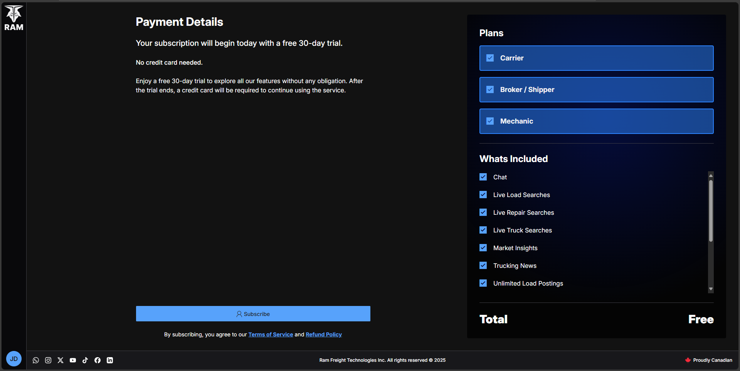
Task: Toggle the Chat feature checkbox
Action: click(x=483, y=177)
